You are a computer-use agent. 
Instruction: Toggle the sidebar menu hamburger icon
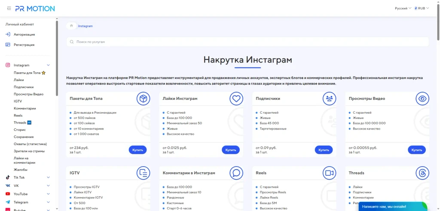[9, 9]
